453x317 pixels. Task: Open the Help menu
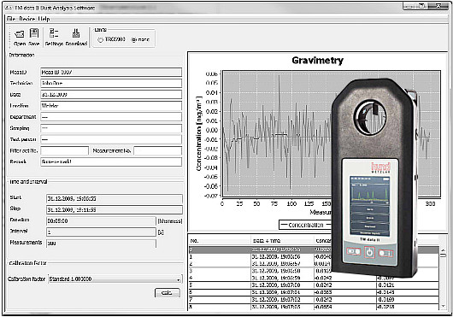coord(44,19)
